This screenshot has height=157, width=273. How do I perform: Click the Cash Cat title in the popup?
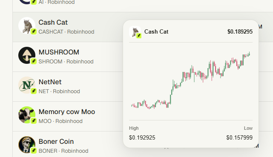pyautogui.click(x=156, y=31)
